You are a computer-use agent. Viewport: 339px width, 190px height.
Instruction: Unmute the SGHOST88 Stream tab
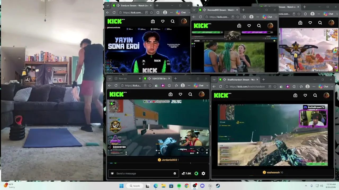click(149, 79)
